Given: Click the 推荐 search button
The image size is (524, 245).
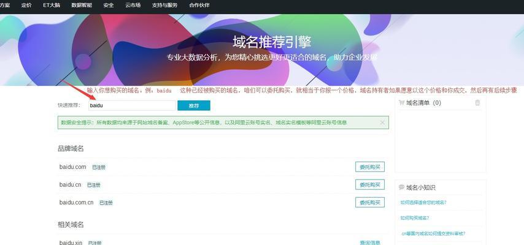Looking at the screenshot, I should 194,105.
